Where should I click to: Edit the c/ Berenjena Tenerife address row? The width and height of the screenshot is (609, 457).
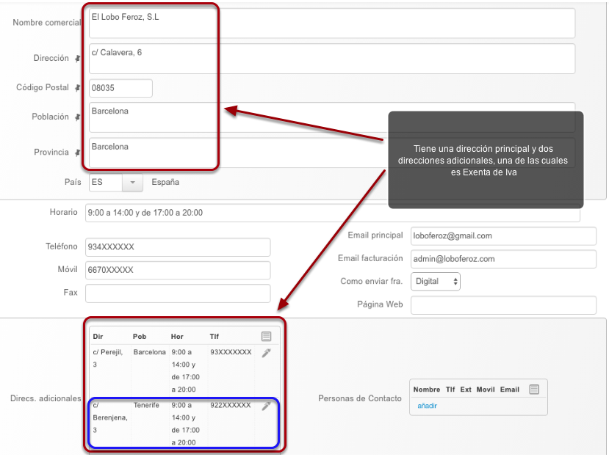click(x=266, y=406)
